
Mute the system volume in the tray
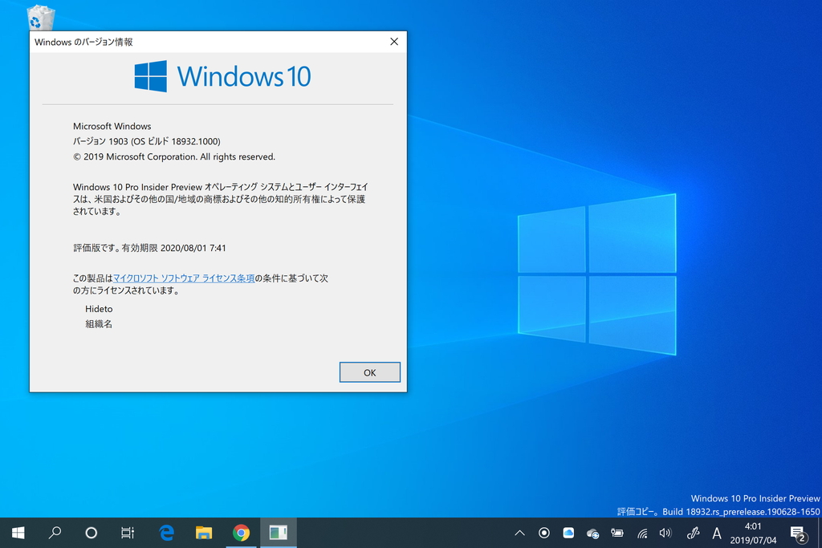click(665, 533)
